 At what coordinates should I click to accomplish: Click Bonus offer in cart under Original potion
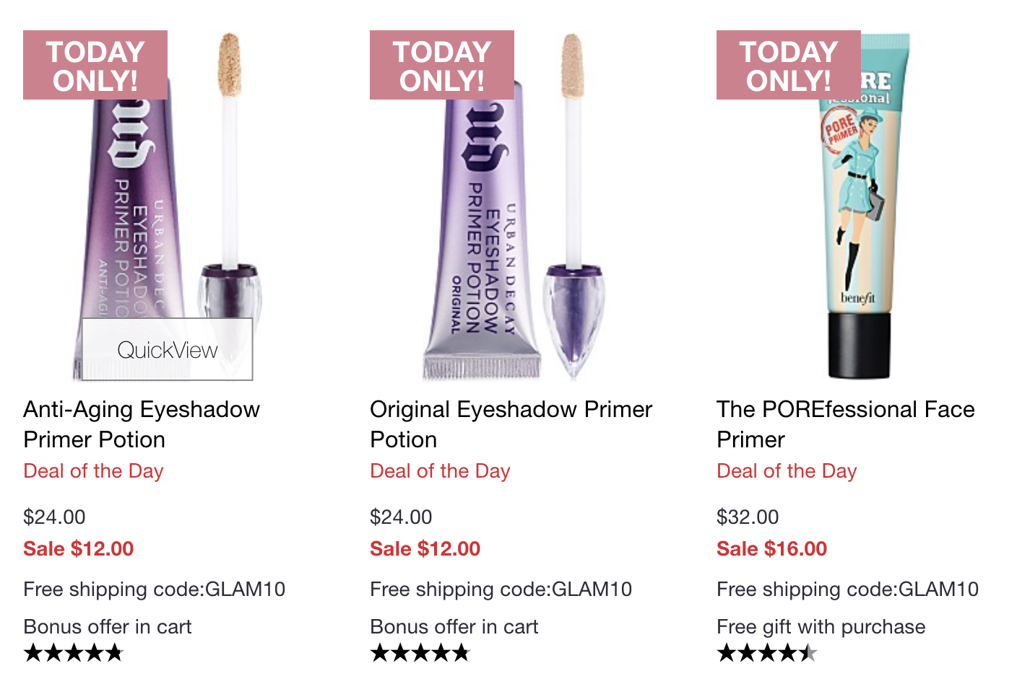(x=454, y=626)
